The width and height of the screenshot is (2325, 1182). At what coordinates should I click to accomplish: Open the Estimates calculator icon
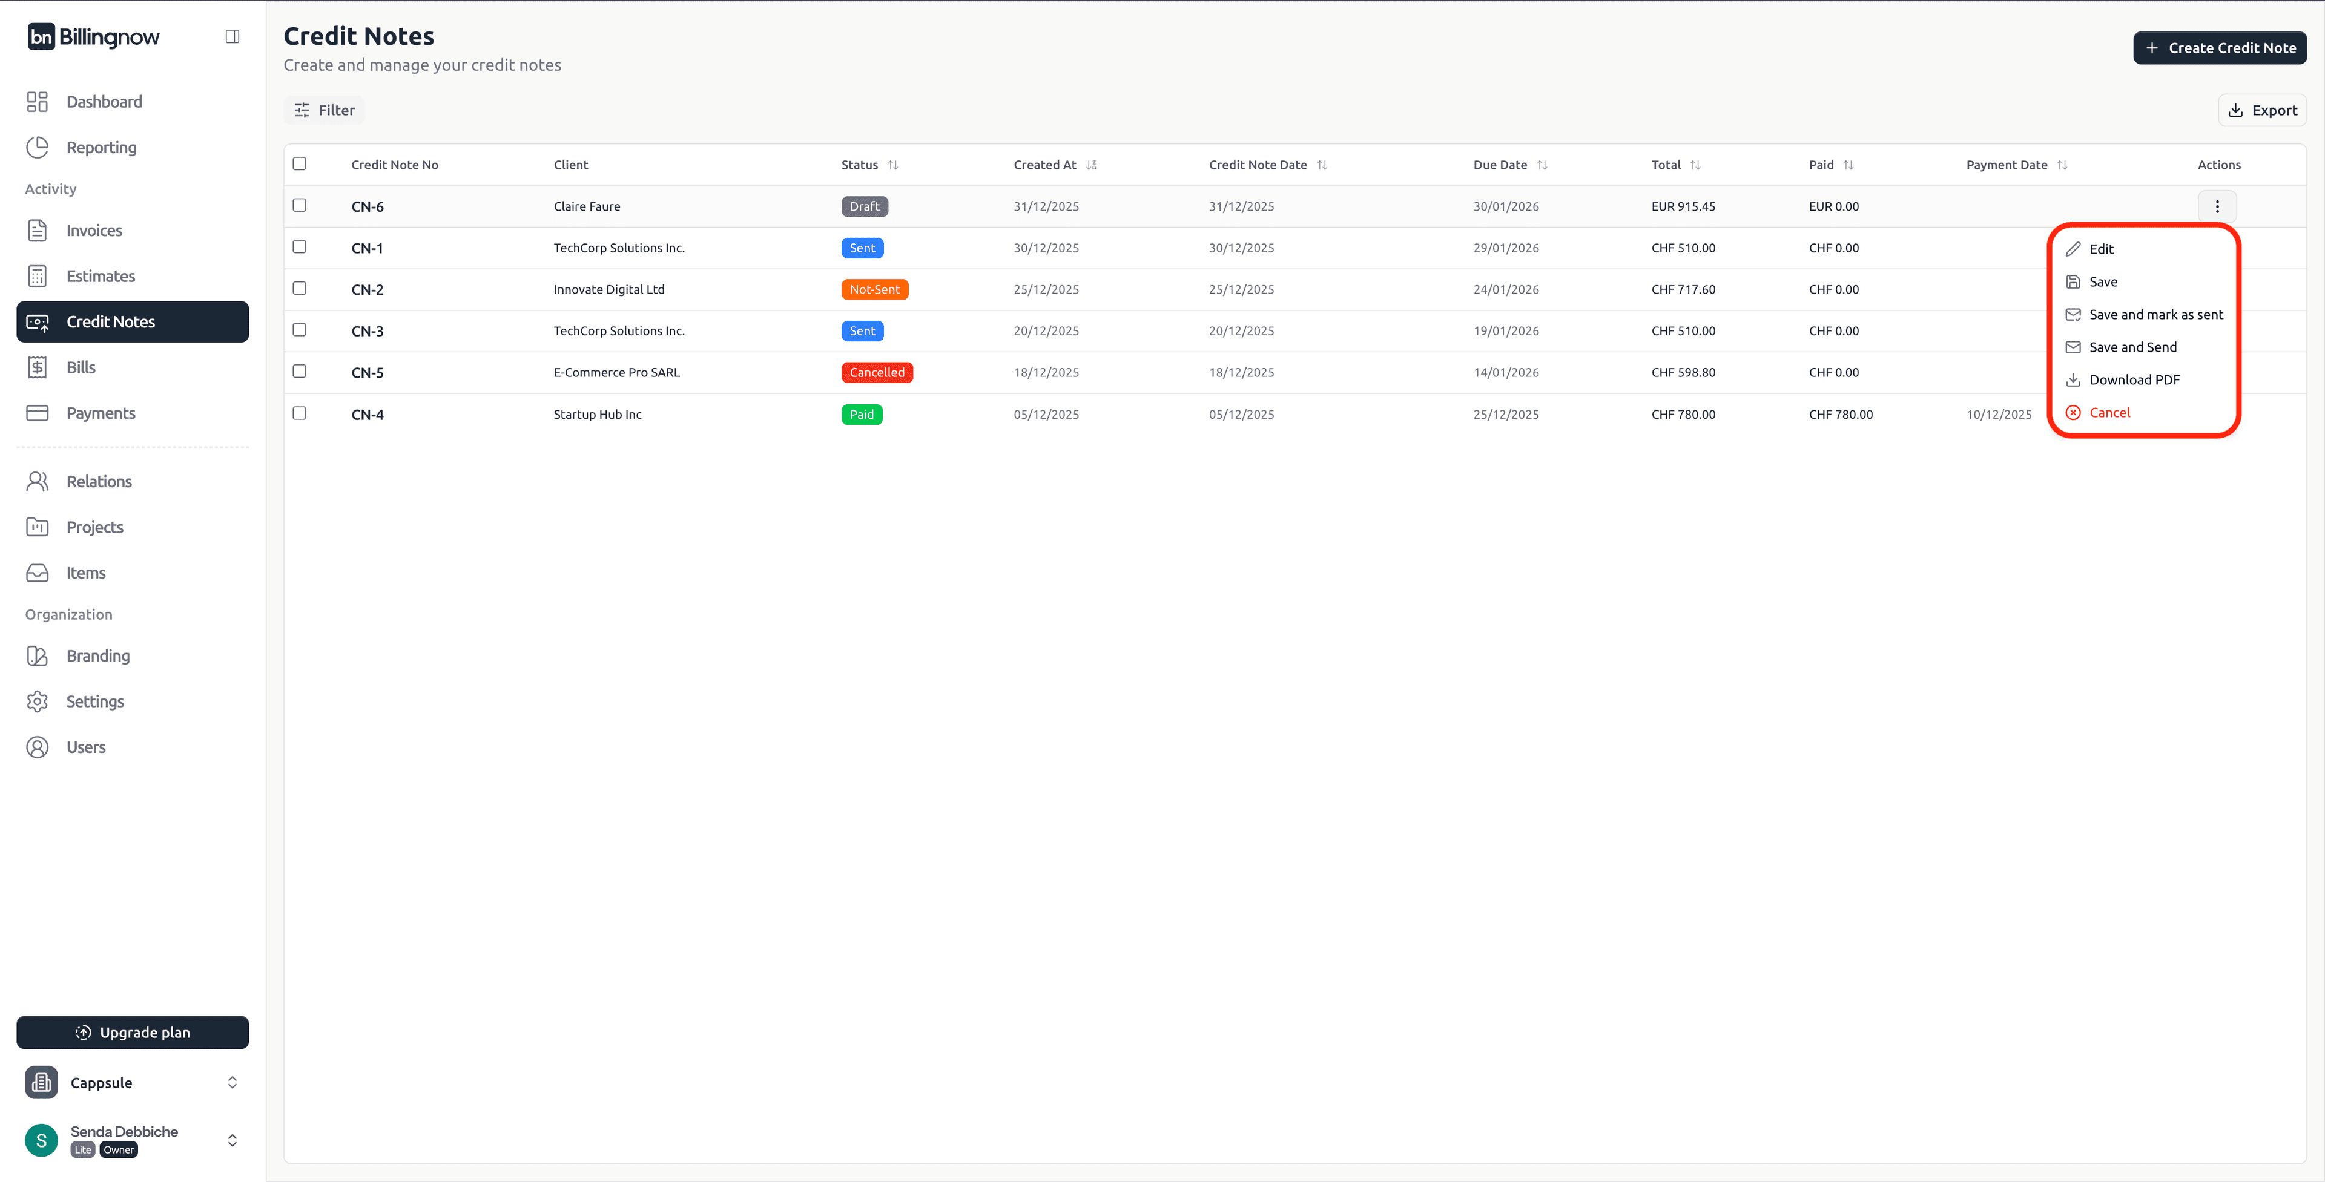tap(37, 276)
